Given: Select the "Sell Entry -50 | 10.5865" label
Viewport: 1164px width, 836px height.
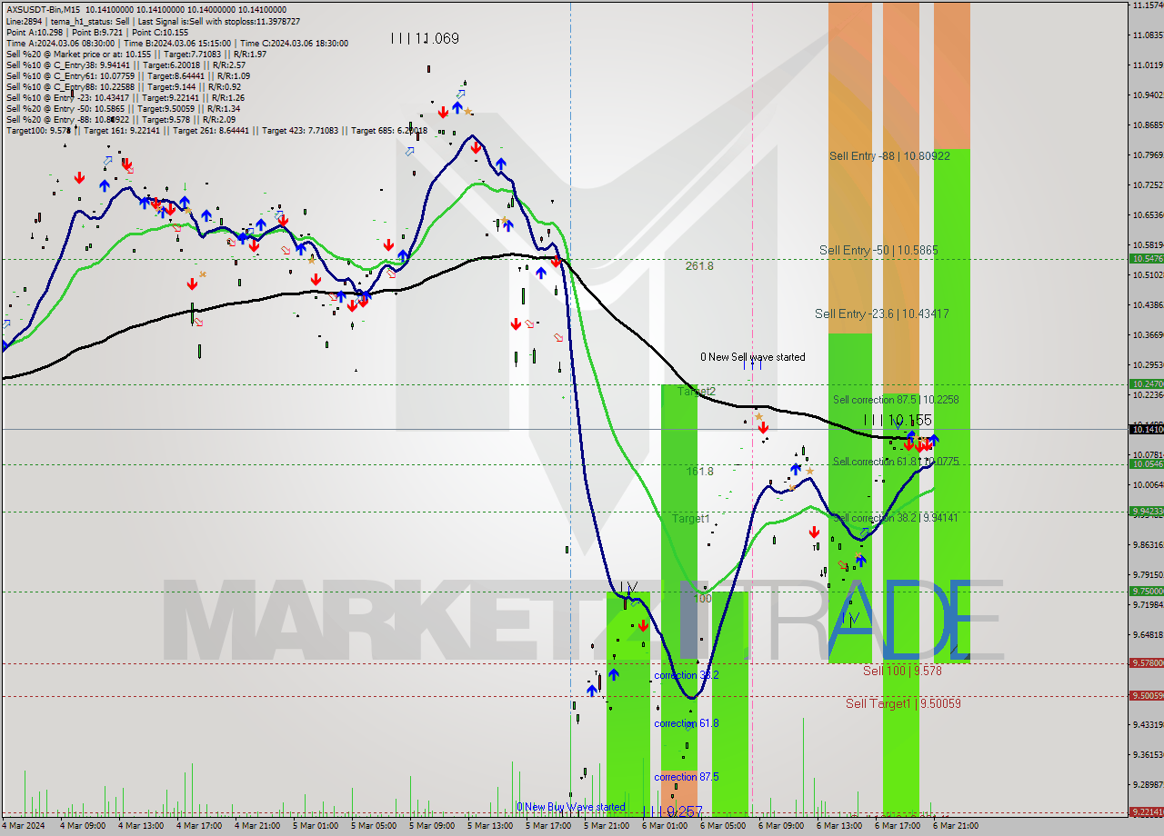Looking at the screenshot, I should tap(878, 250).
